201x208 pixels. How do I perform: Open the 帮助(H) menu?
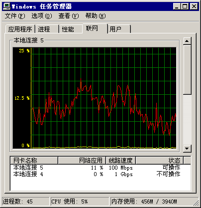(96, 16)
